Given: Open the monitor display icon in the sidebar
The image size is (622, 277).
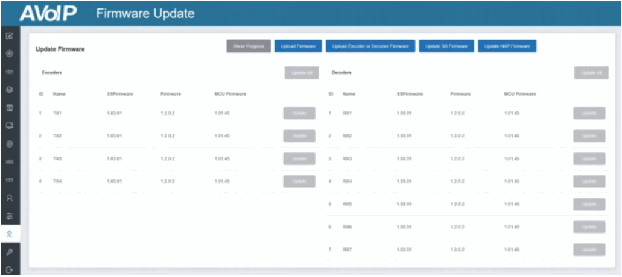Looking at the screenshot, I should (x=10, y=126).
